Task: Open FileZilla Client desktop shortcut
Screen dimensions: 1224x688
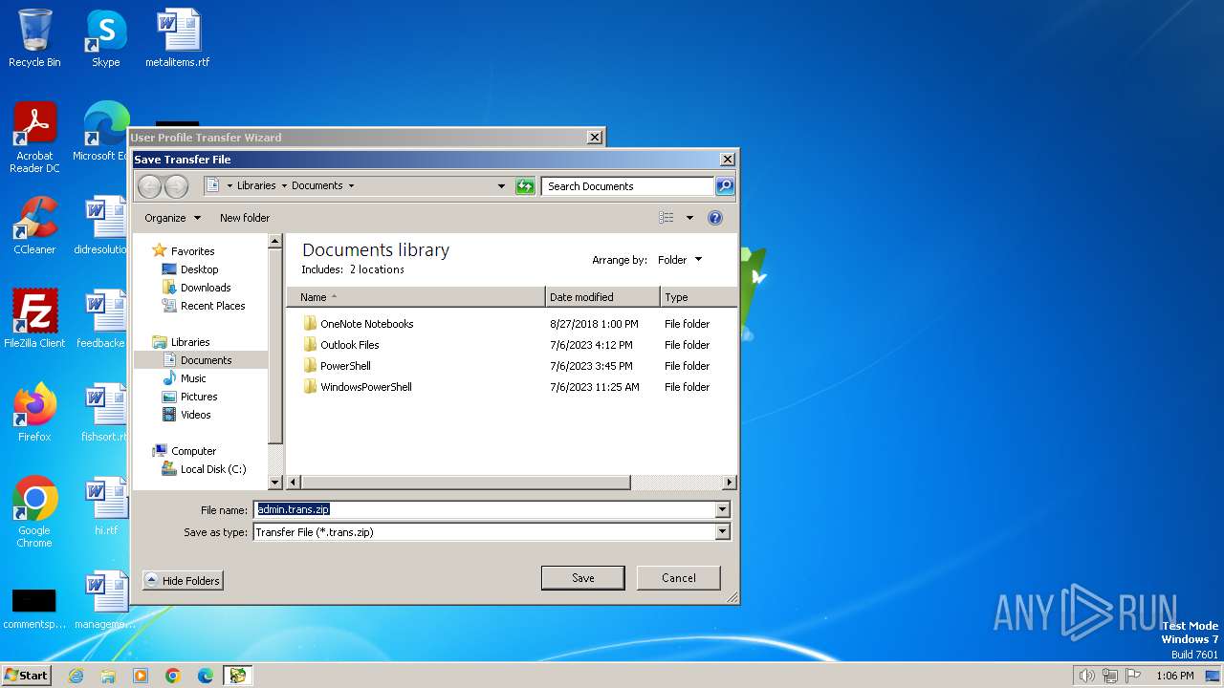Action: (x=34, y=319)
